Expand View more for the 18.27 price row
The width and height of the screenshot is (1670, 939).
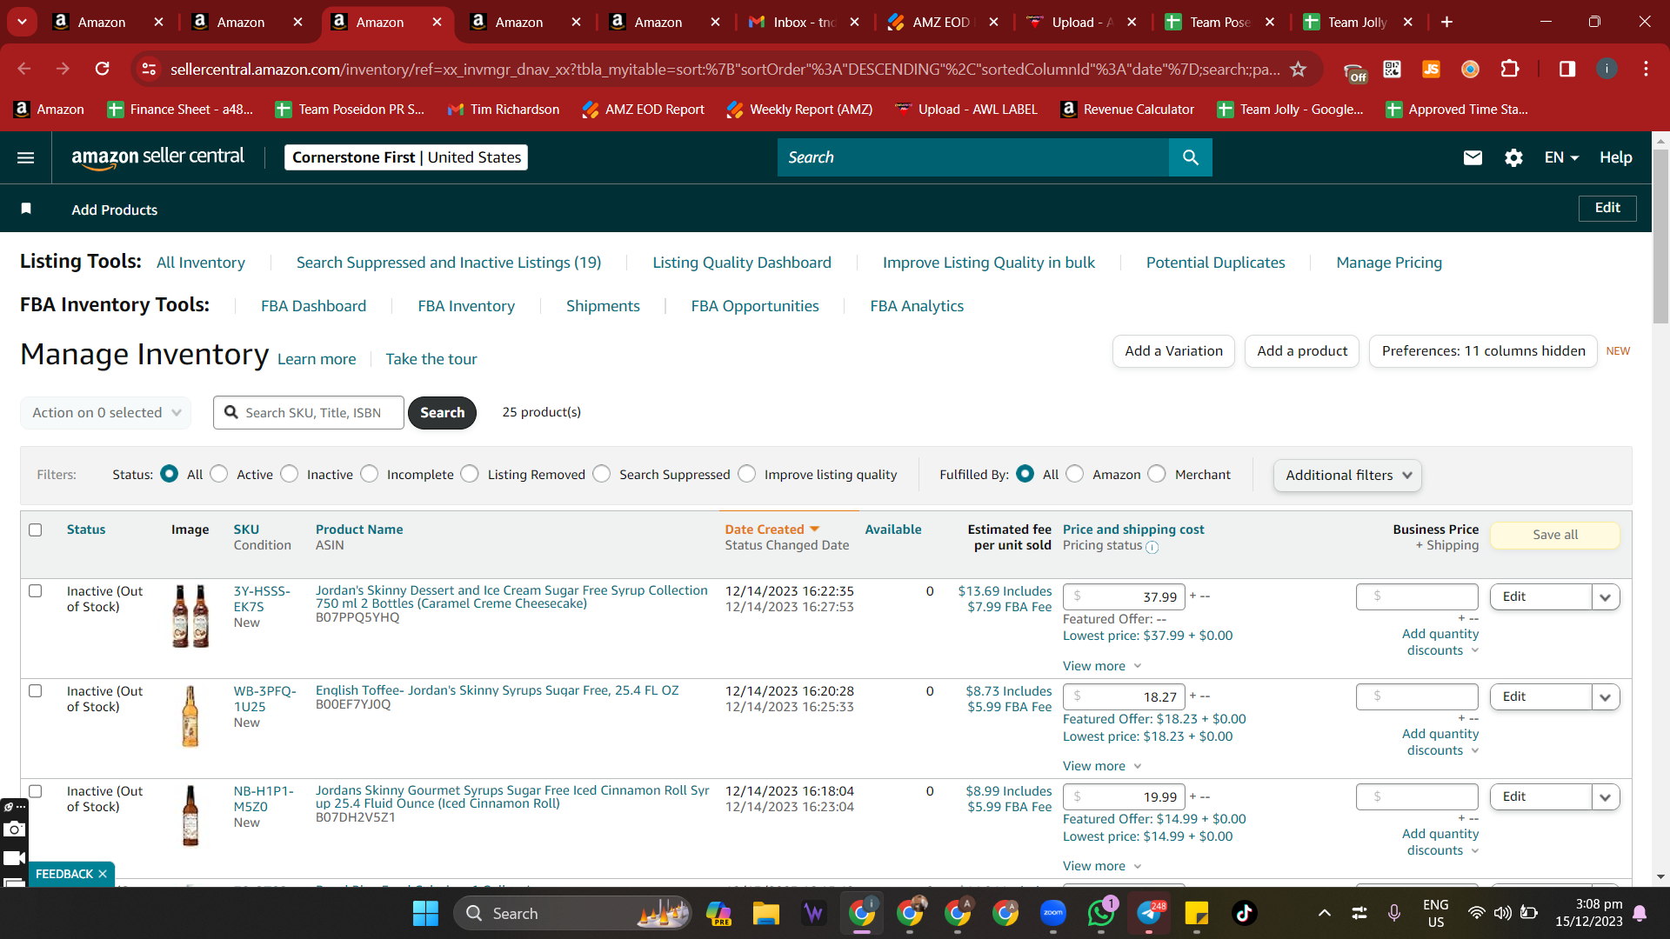coord(1102,766)
